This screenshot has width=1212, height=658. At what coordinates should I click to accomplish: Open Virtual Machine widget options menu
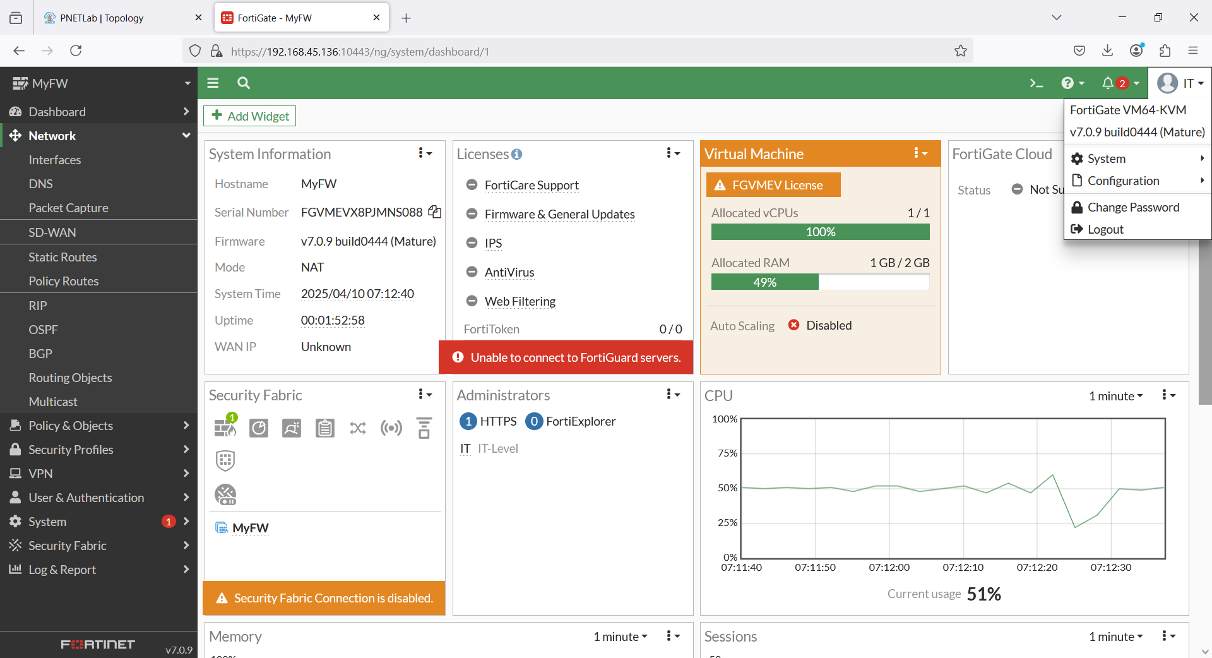click(920, 153)
